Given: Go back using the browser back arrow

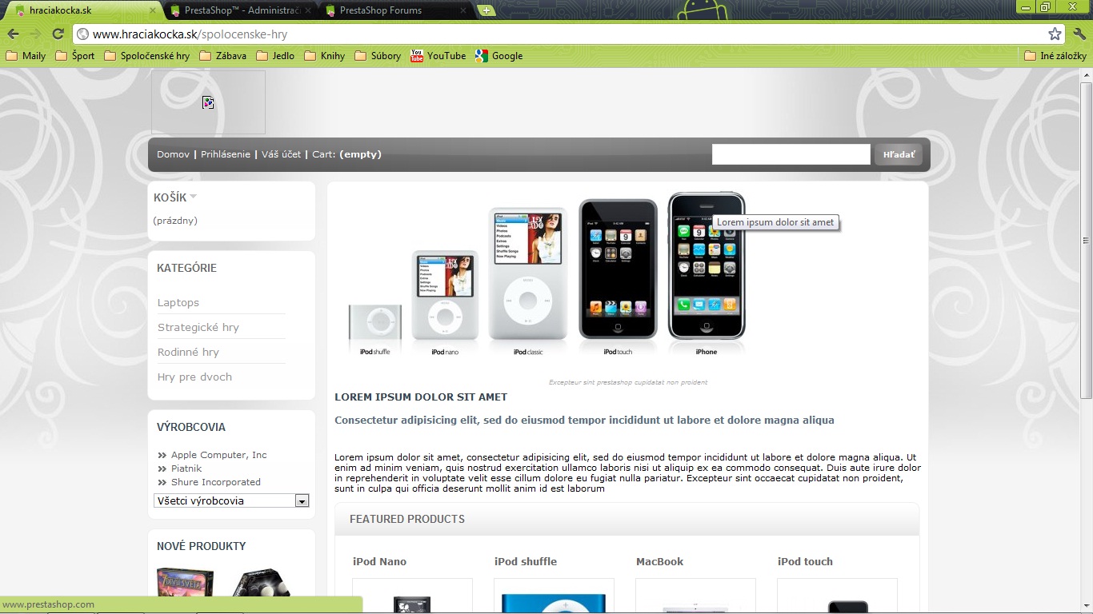Looking at the screenshot, I should tap(13, 34).
